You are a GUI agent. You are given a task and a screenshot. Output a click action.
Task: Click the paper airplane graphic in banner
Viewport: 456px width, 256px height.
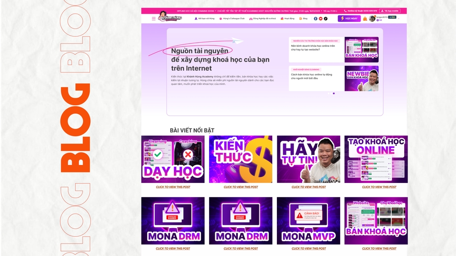click(x=238, y=41)
